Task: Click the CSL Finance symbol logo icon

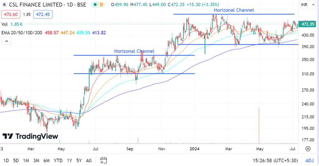Action: (x=4, y=4)
